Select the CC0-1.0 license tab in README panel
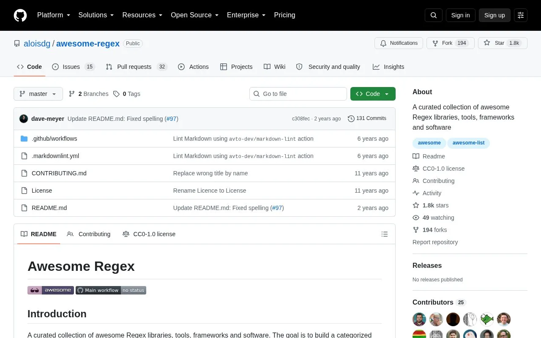541x338 pixels. pyautogui.click(x=149, y=234)
